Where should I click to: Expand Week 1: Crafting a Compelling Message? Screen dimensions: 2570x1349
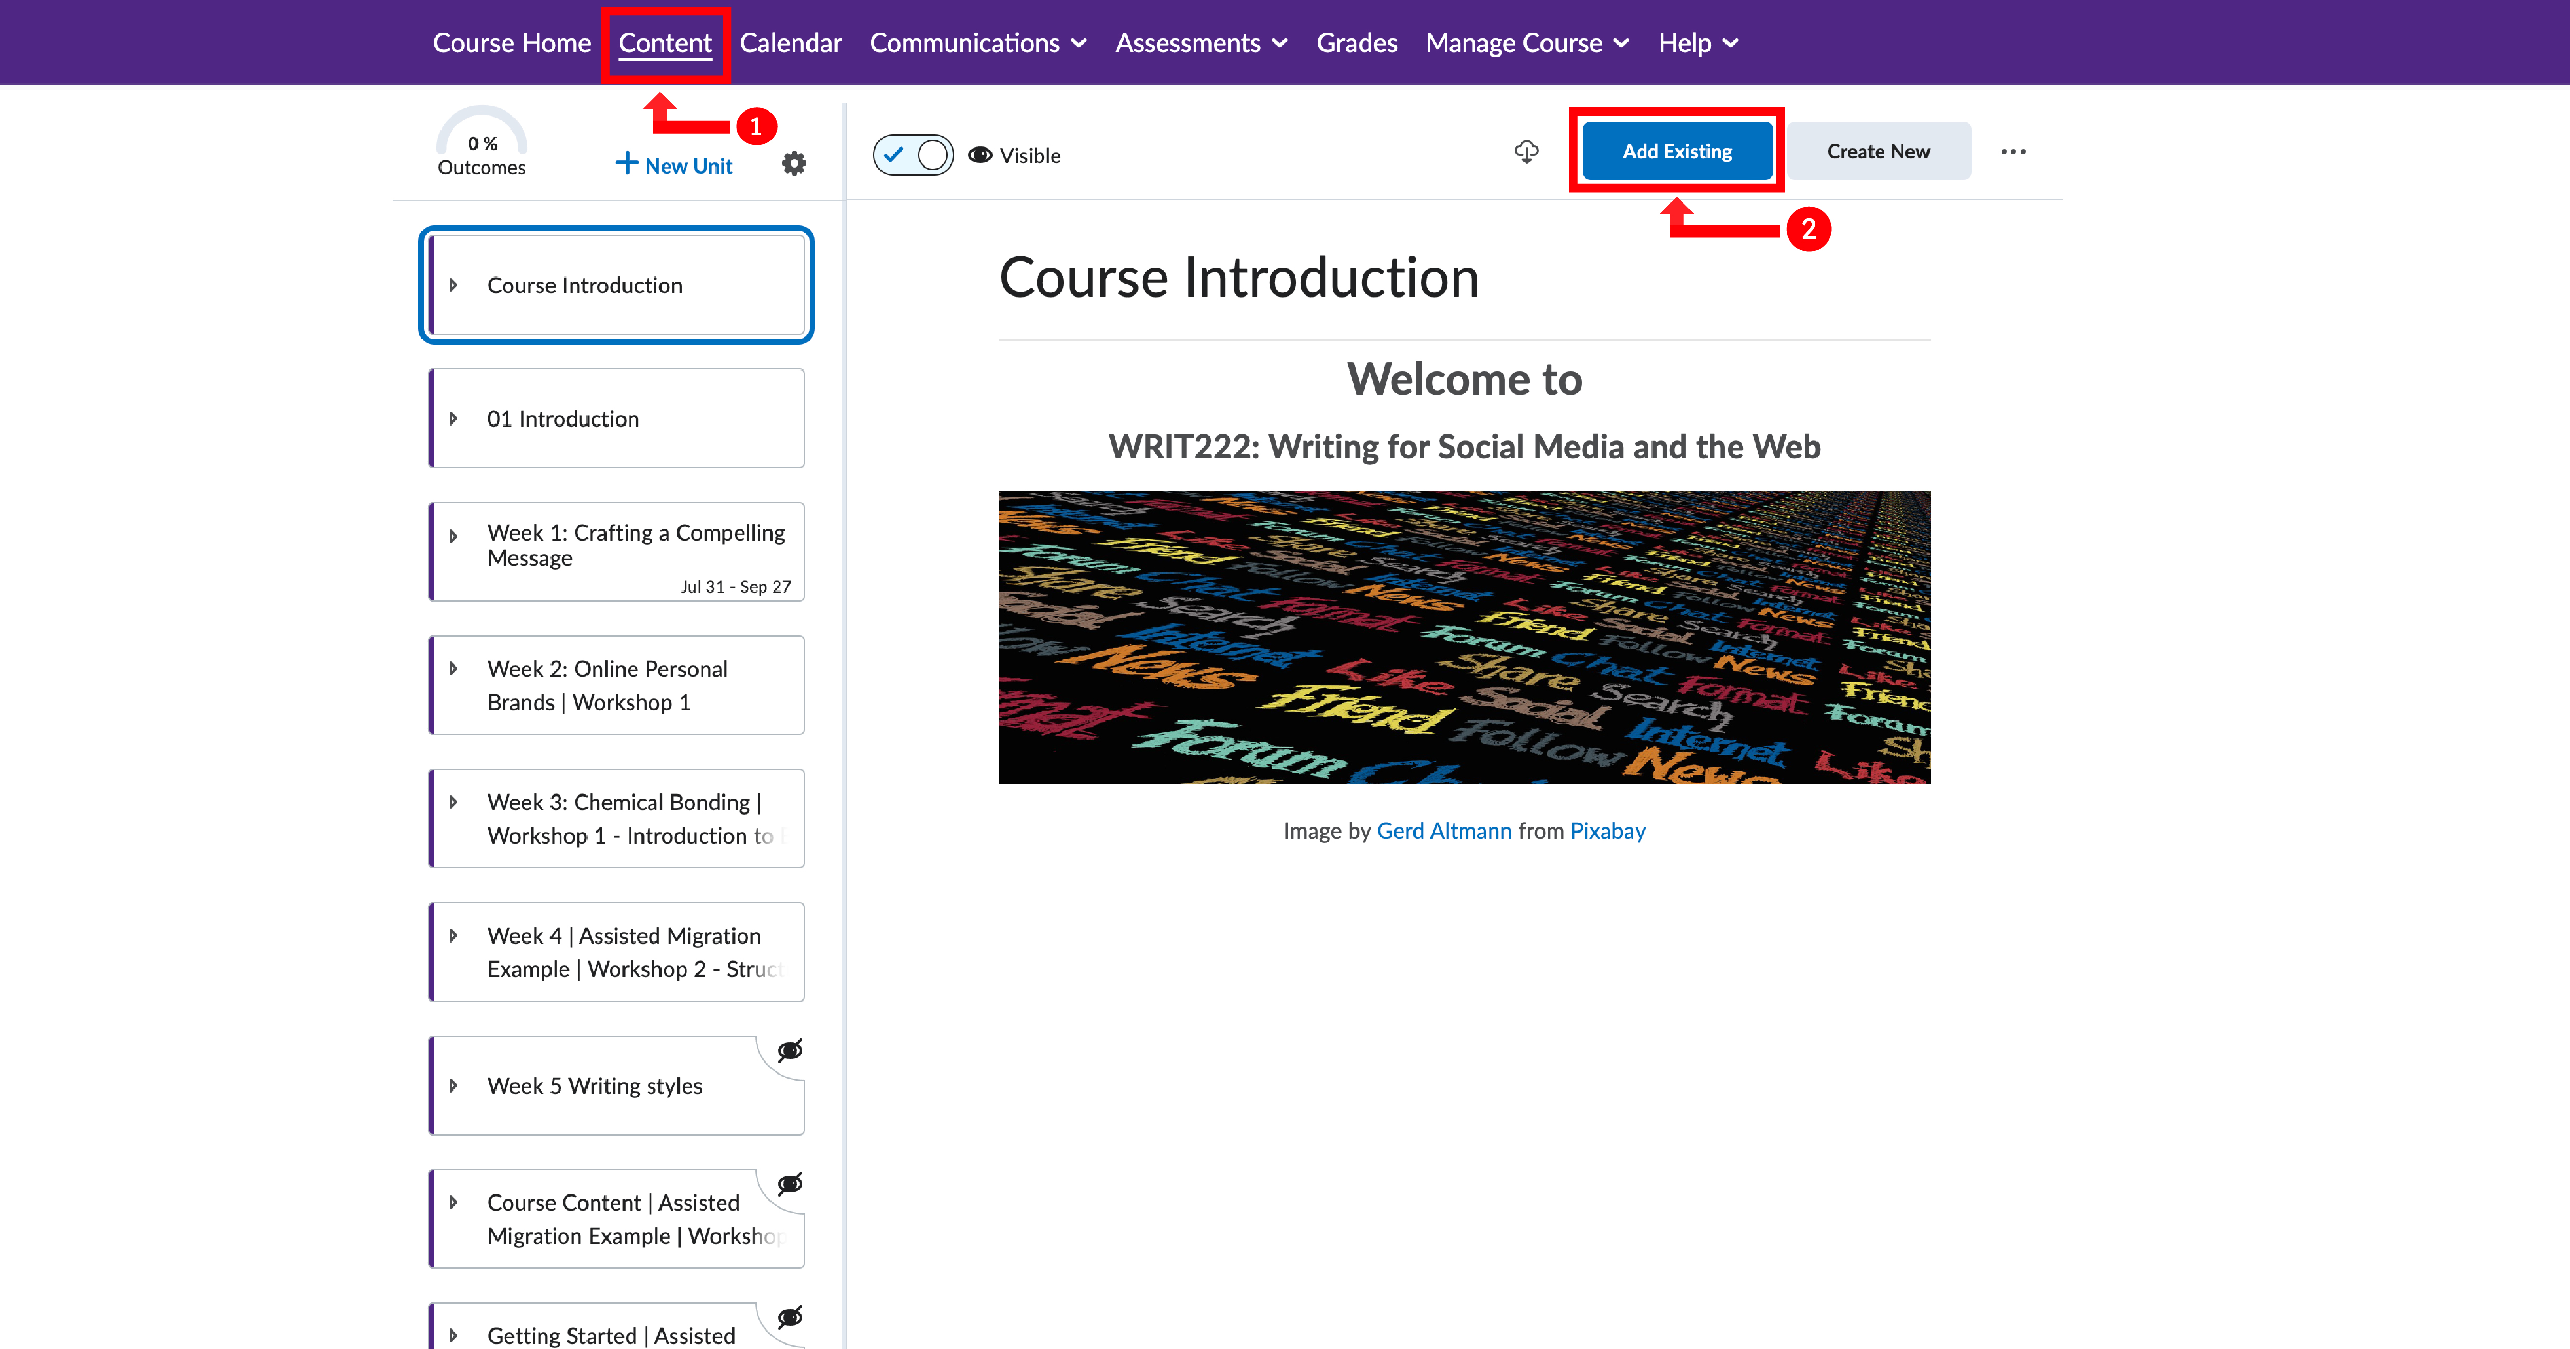pos(456,536)
